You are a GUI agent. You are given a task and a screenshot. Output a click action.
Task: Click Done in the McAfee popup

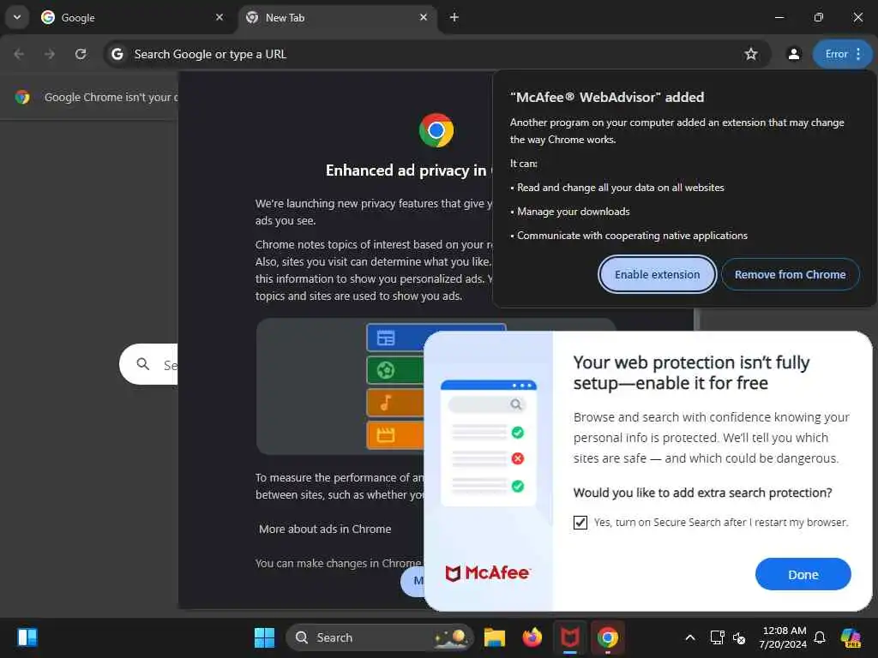803,575
